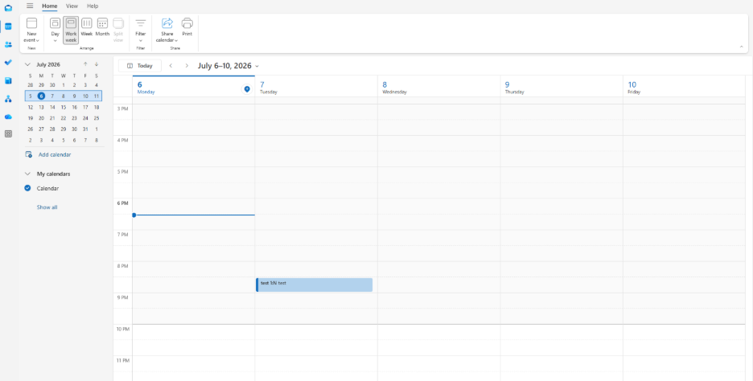Select July 6 in the mini calendar

(x=41, y=96)
